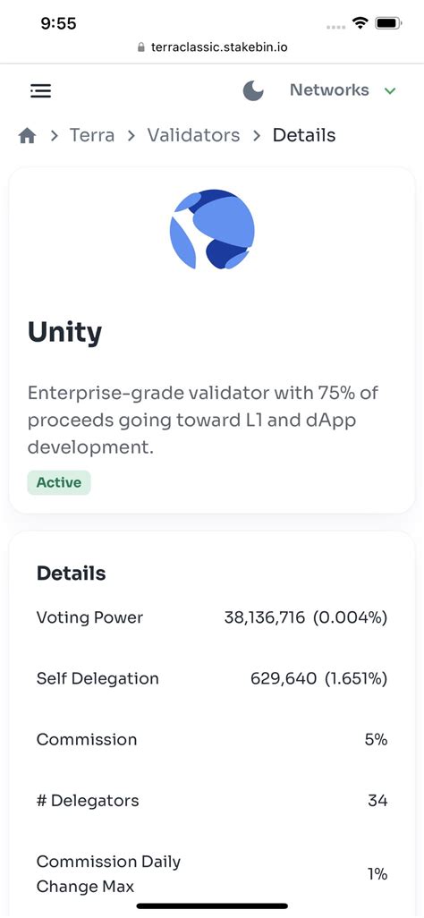Go to home via house icon

[x=27, y=136]
